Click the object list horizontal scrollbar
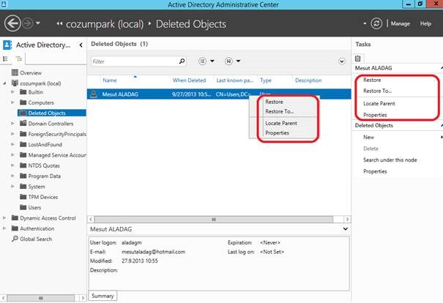 tap(214, 220)
